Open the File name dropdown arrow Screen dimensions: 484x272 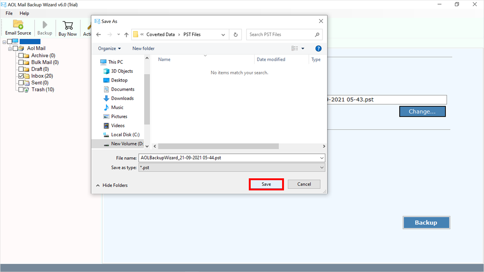click(x=322, y=158)
